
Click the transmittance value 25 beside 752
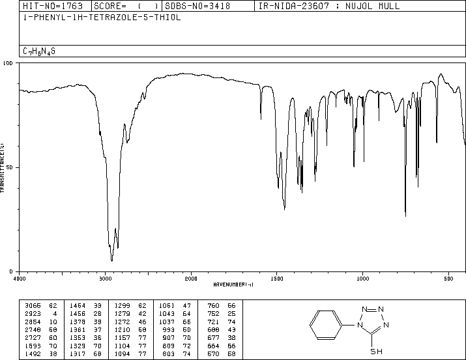click(232, 313)
